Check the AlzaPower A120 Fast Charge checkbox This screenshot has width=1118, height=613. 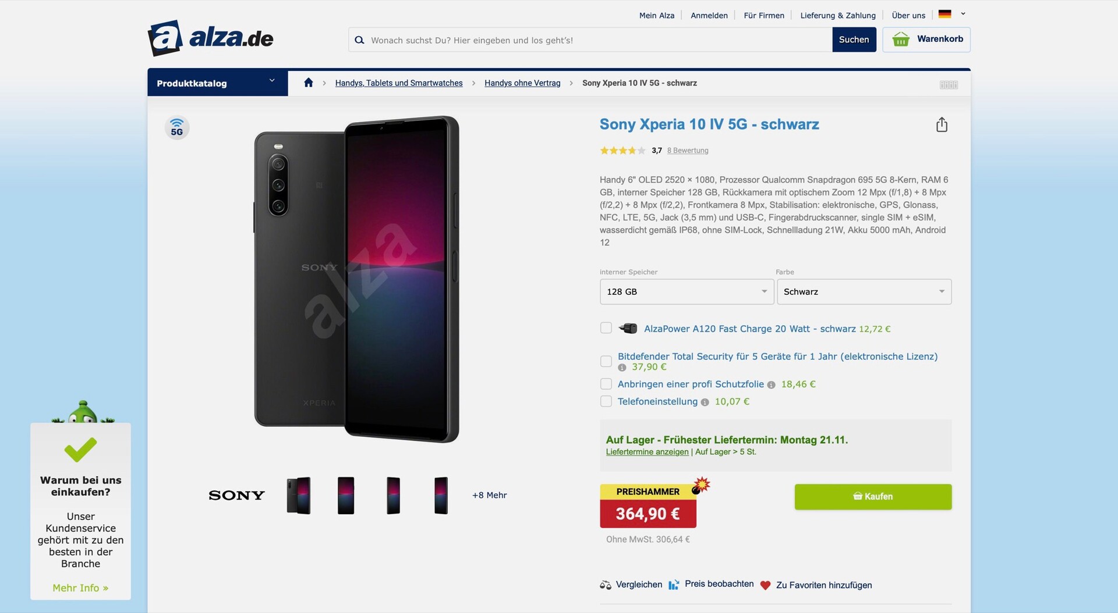click(606, 328)
